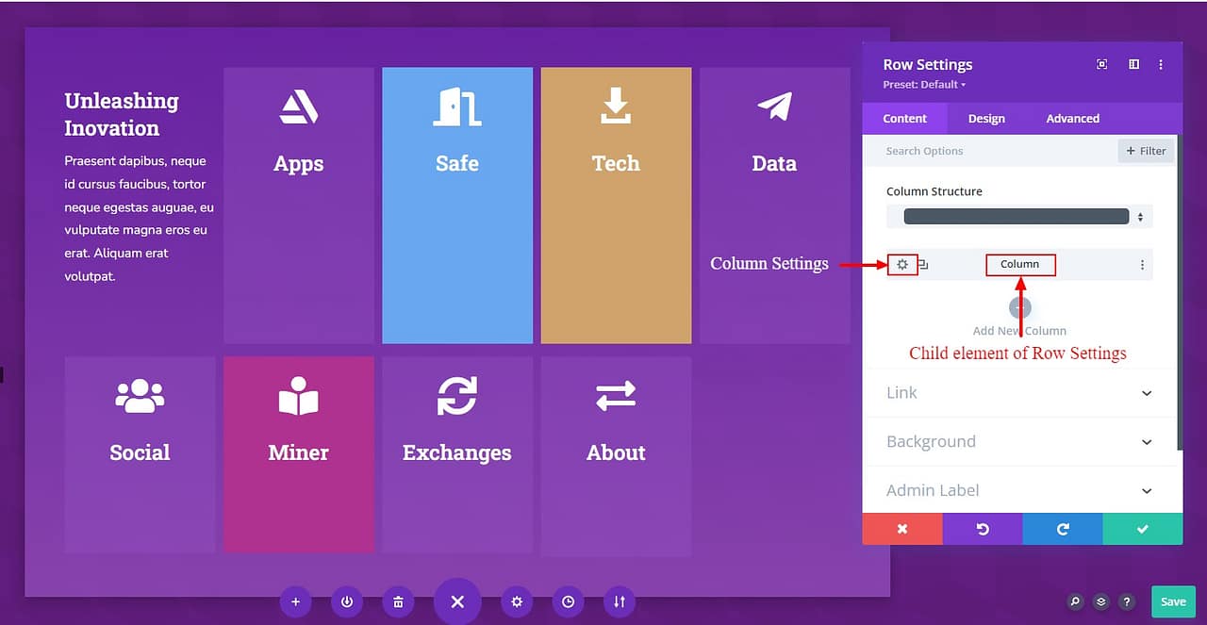The height and width of the screenshot is (625, 1207).
Task: Open column settings gear icon
Action: 902,265
